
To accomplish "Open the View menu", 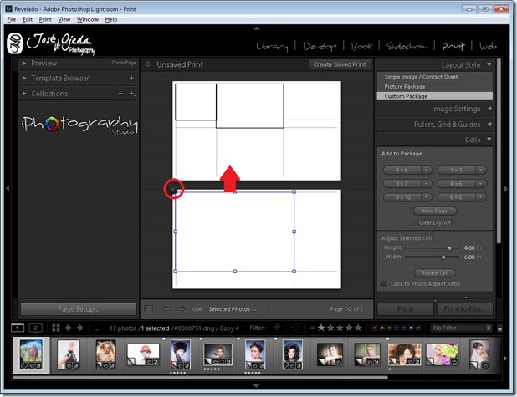I will point(64,19).
